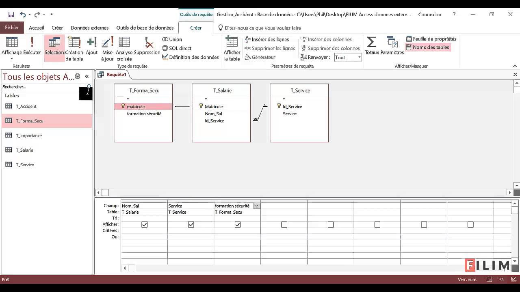Switch to SQL view in status bar
Screen dimensions: 520x292
point(501,279)
